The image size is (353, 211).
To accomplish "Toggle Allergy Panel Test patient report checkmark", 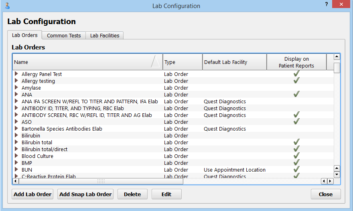I will [x=296, y=74].
